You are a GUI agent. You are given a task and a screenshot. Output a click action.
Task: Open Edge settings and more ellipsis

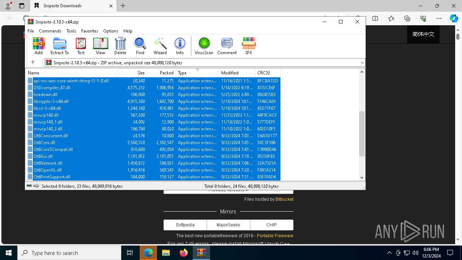439,18
